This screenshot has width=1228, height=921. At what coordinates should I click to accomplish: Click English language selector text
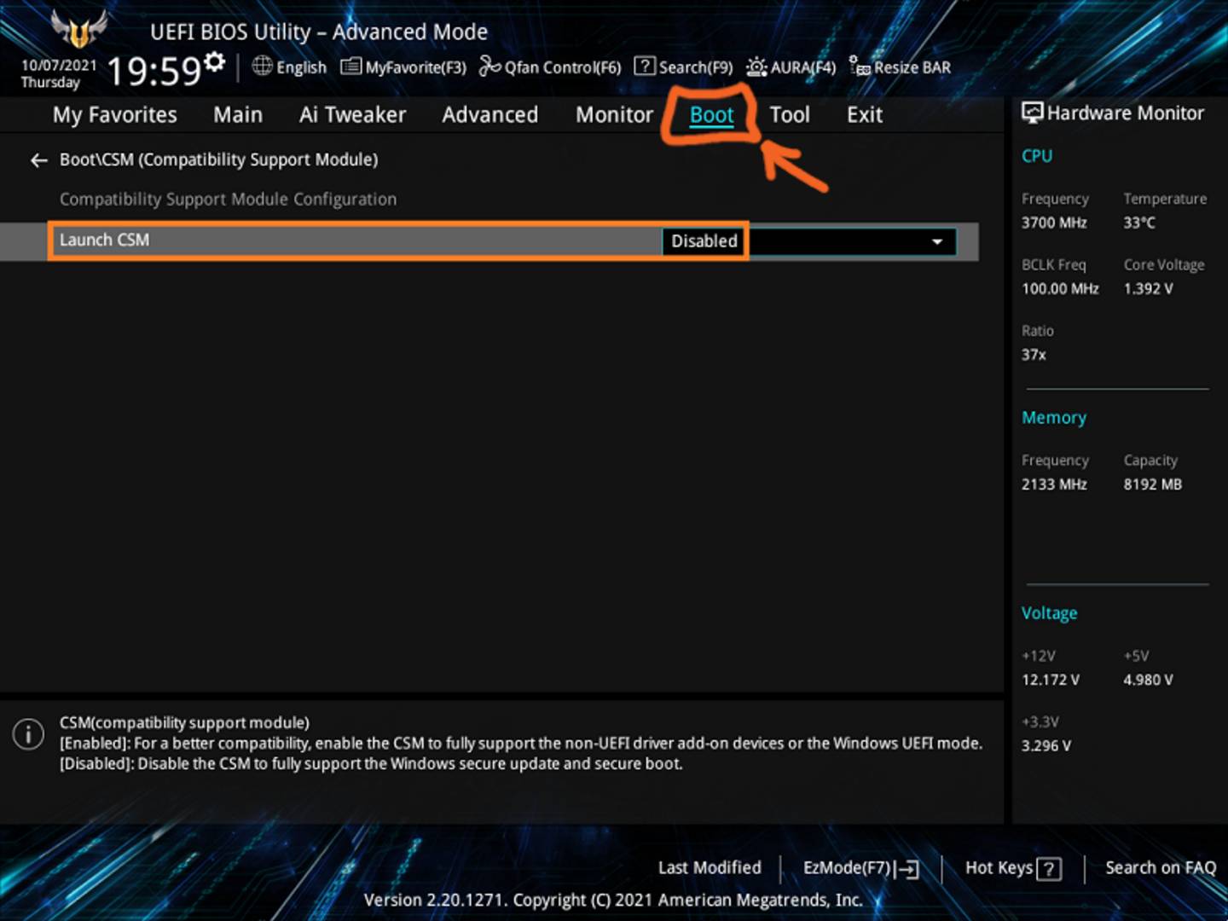click(301, 67)
